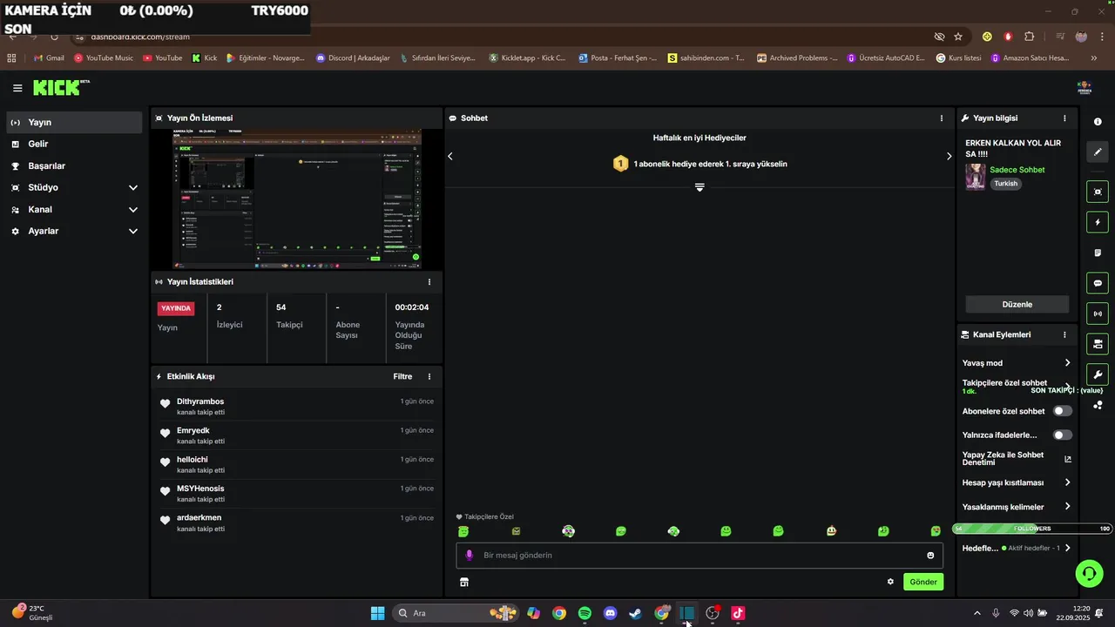Click the pencil edit icon in the right rail
The height and width of the screenshot is (627, 1115).
(1098, 152)
